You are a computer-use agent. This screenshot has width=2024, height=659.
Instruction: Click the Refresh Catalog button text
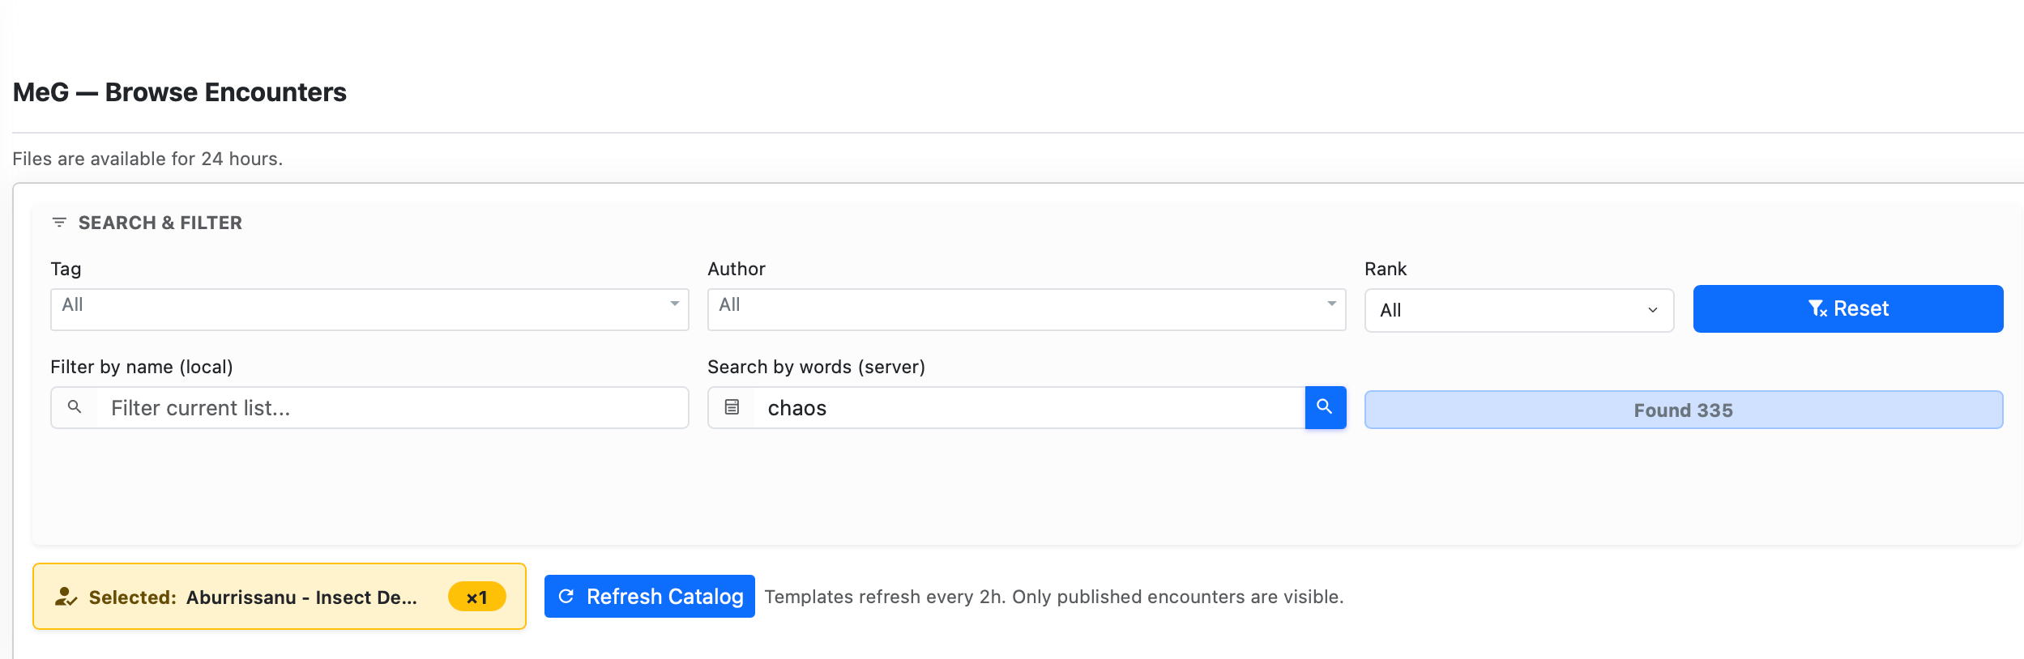tap(664, 597)
